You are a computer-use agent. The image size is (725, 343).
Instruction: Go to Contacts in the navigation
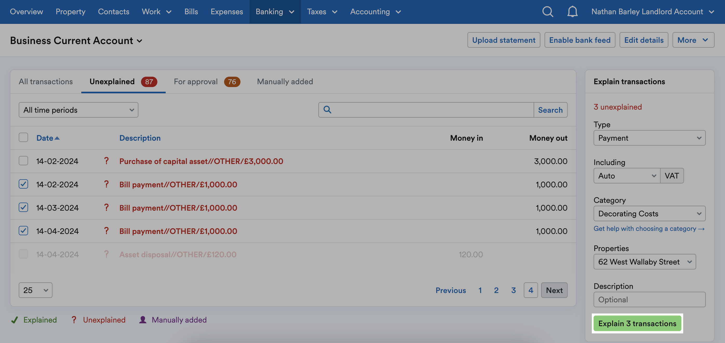113,11
